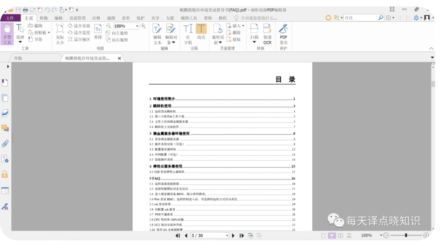Click the status bar zoom-out minus button
Viewport: 445px width, 250px height.
point(386,235)
